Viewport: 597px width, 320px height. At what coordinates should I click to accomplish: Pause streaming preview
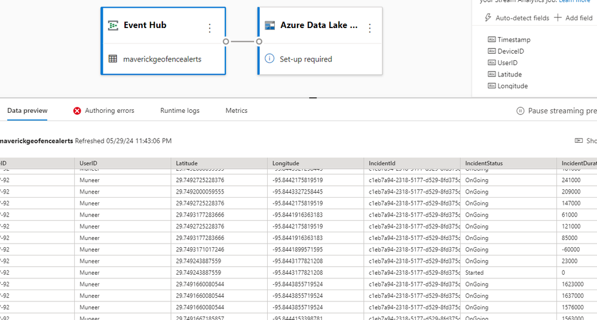click(556, 110)
